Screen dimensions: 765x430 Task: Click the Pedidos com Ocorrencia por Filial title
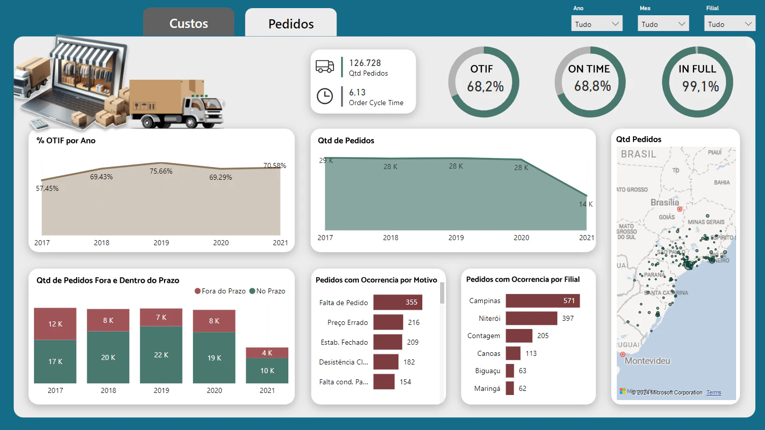523,279
